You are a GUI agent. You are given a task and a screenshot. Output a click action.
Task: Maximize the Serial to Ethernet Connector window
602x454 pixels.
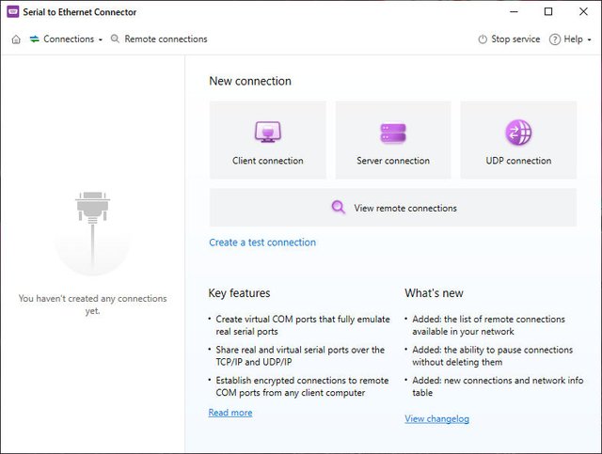tap(548, 12)
